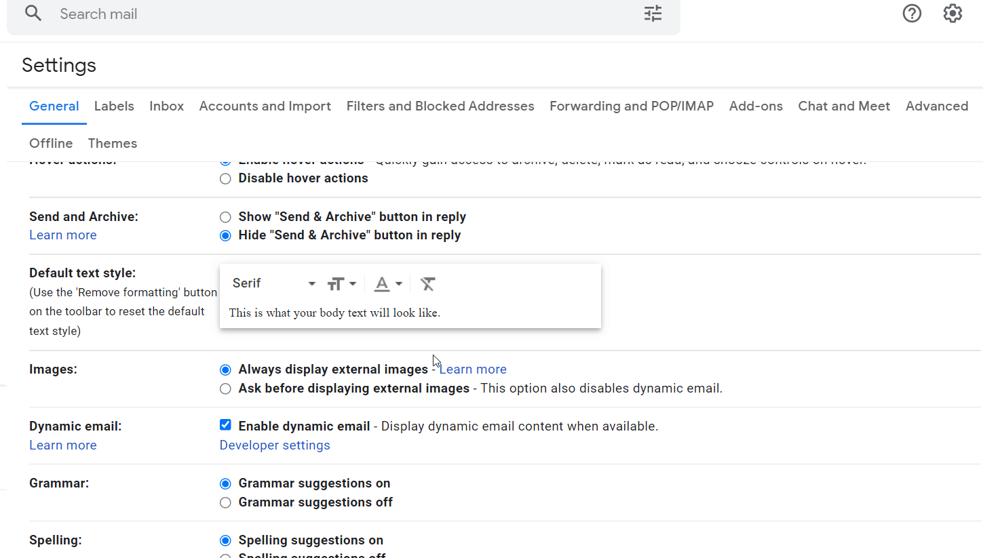The width and height of the screenshot is (983, 558).
Task: Open the Developer settings link
Action: [275, 445]
